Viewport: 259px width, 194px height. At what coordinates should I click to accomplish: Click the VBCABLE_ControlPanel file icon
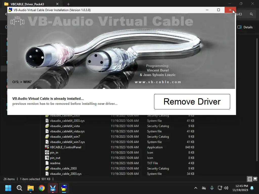point(47,147)
